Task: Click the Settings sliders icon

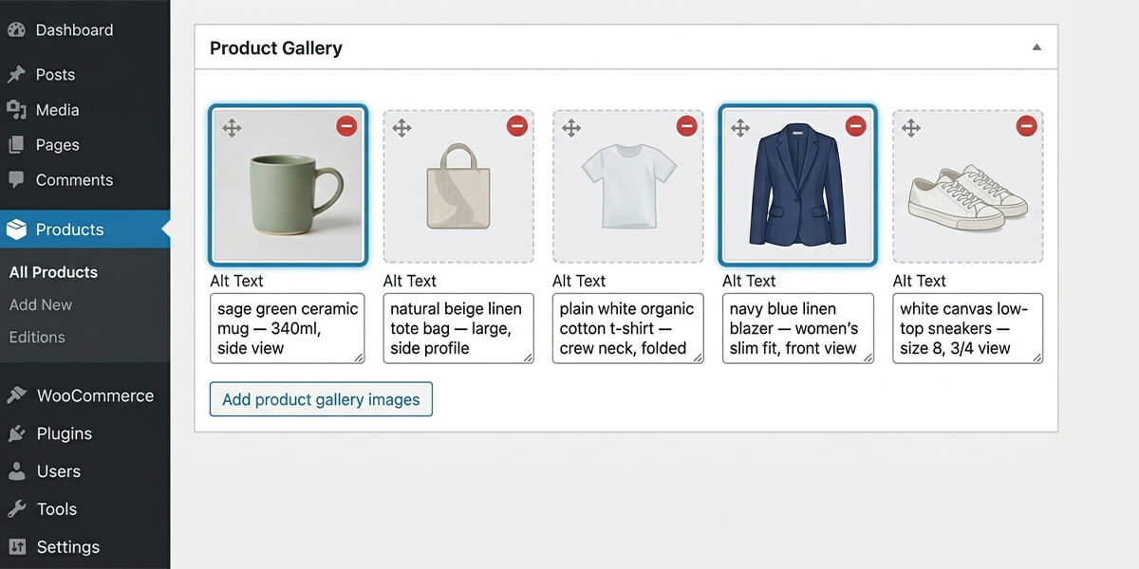Action: pyautogui.click(x=16, y=547)
